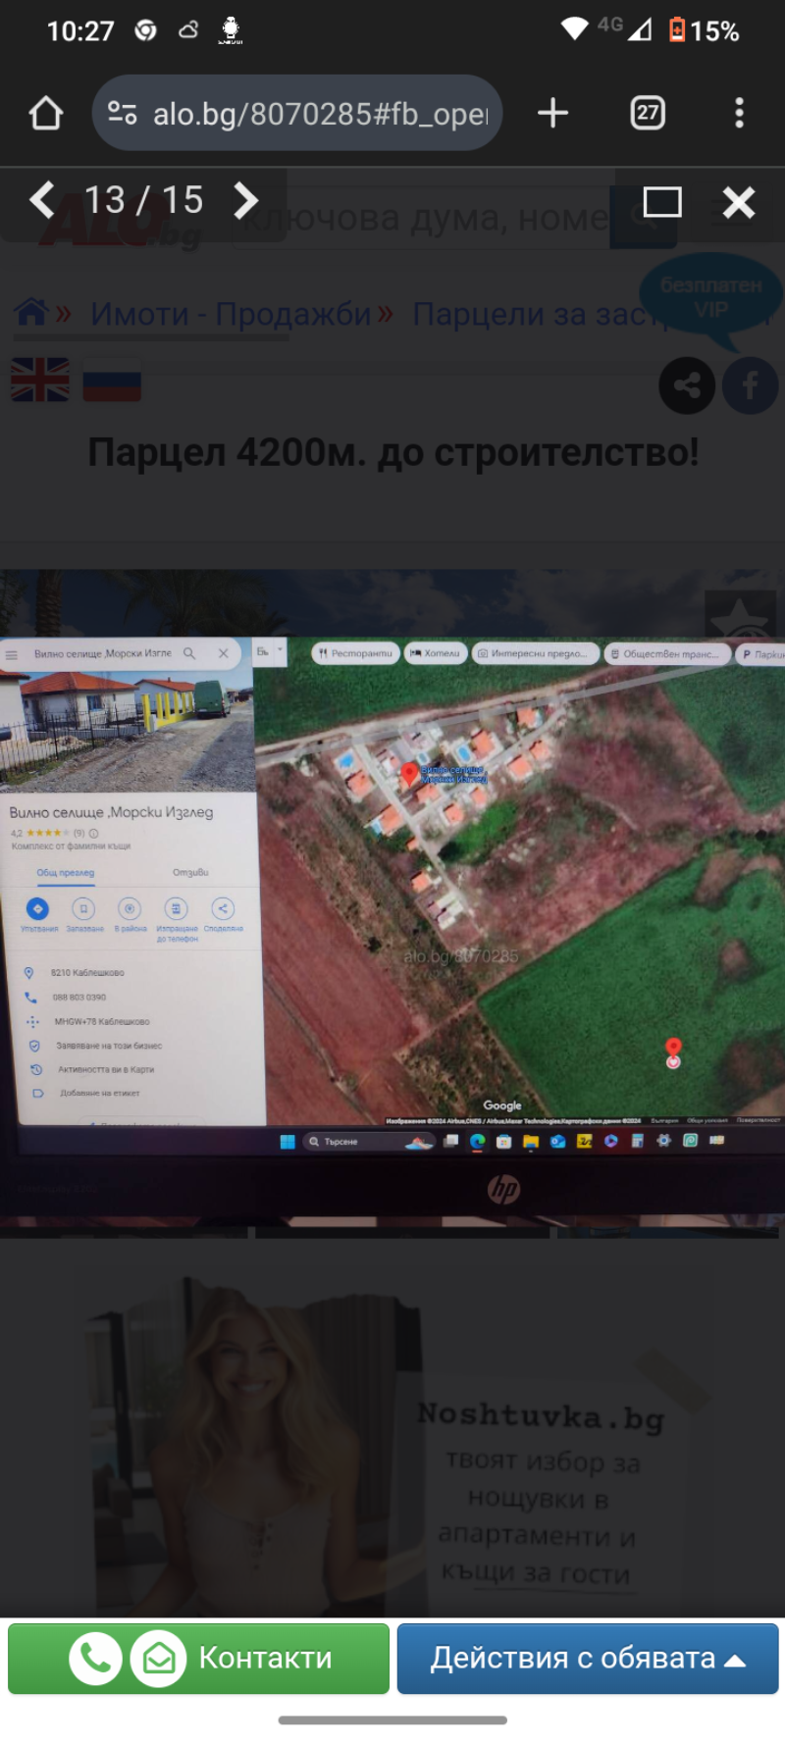Open a new tab with plus icon
Viewport: 785px width, 1744px height.
coord(552,114)
